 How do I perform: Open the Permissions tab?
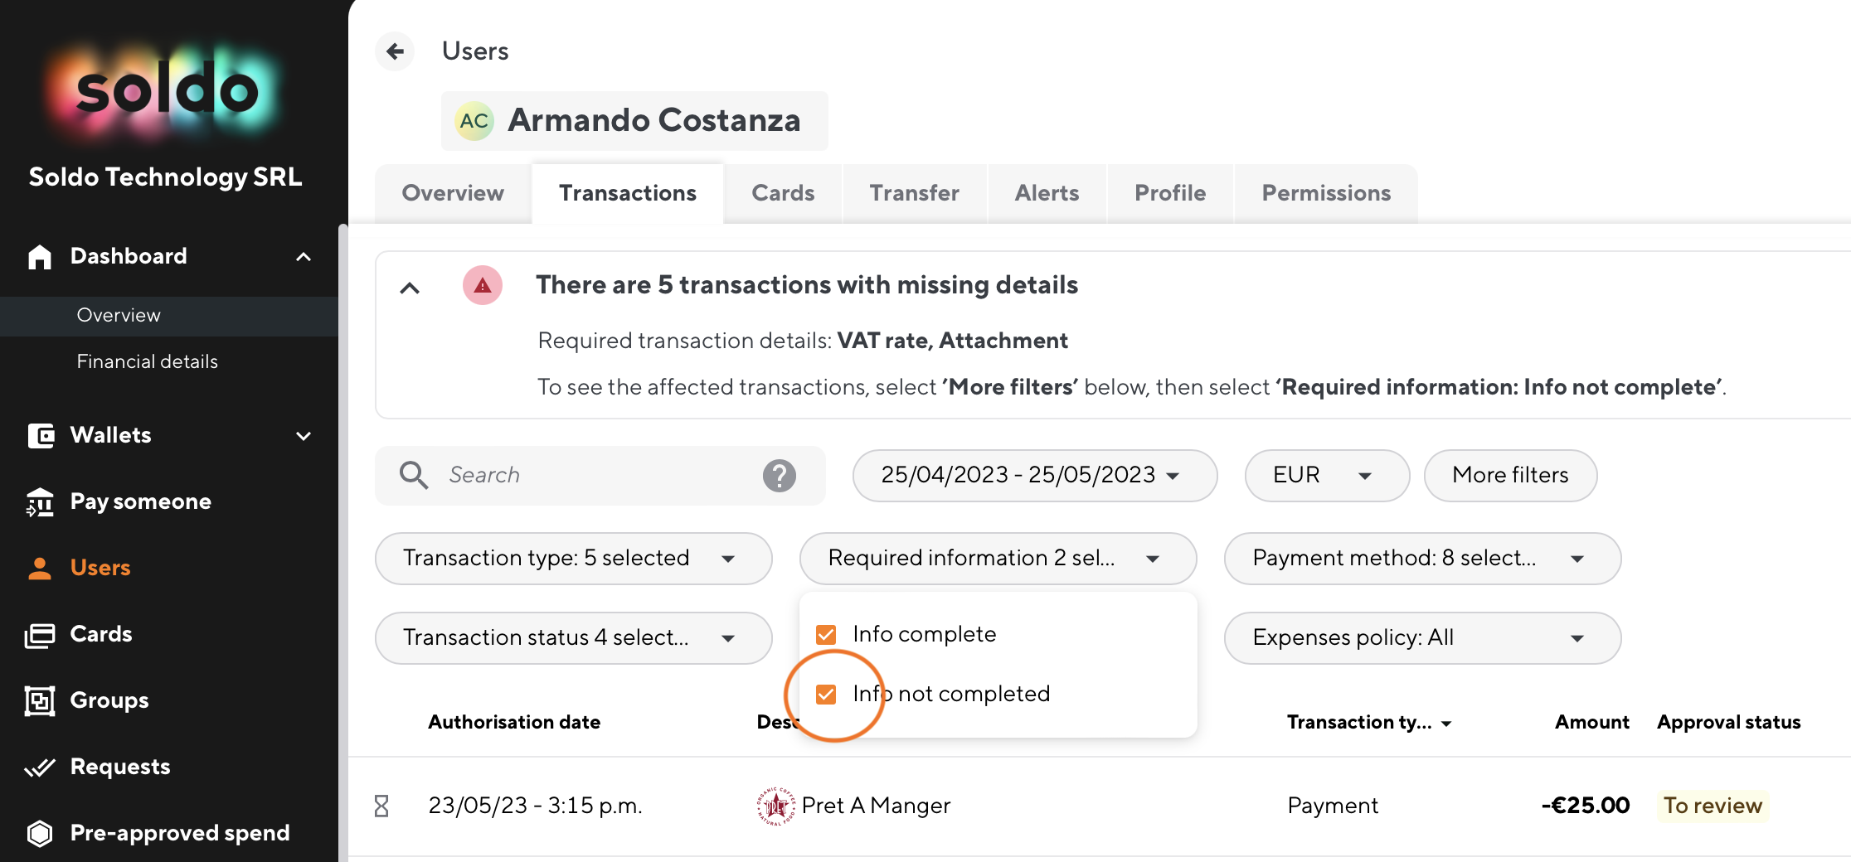click(1324, 193)
